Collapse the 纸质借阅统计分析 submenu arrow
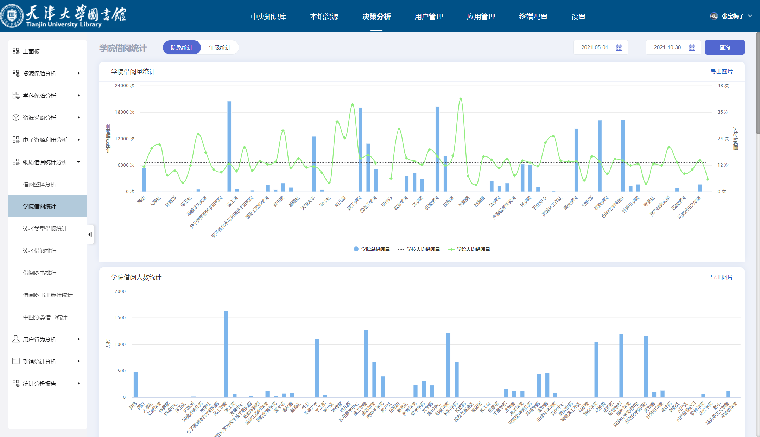Screen dimensions: 760x437 point(78,162)
